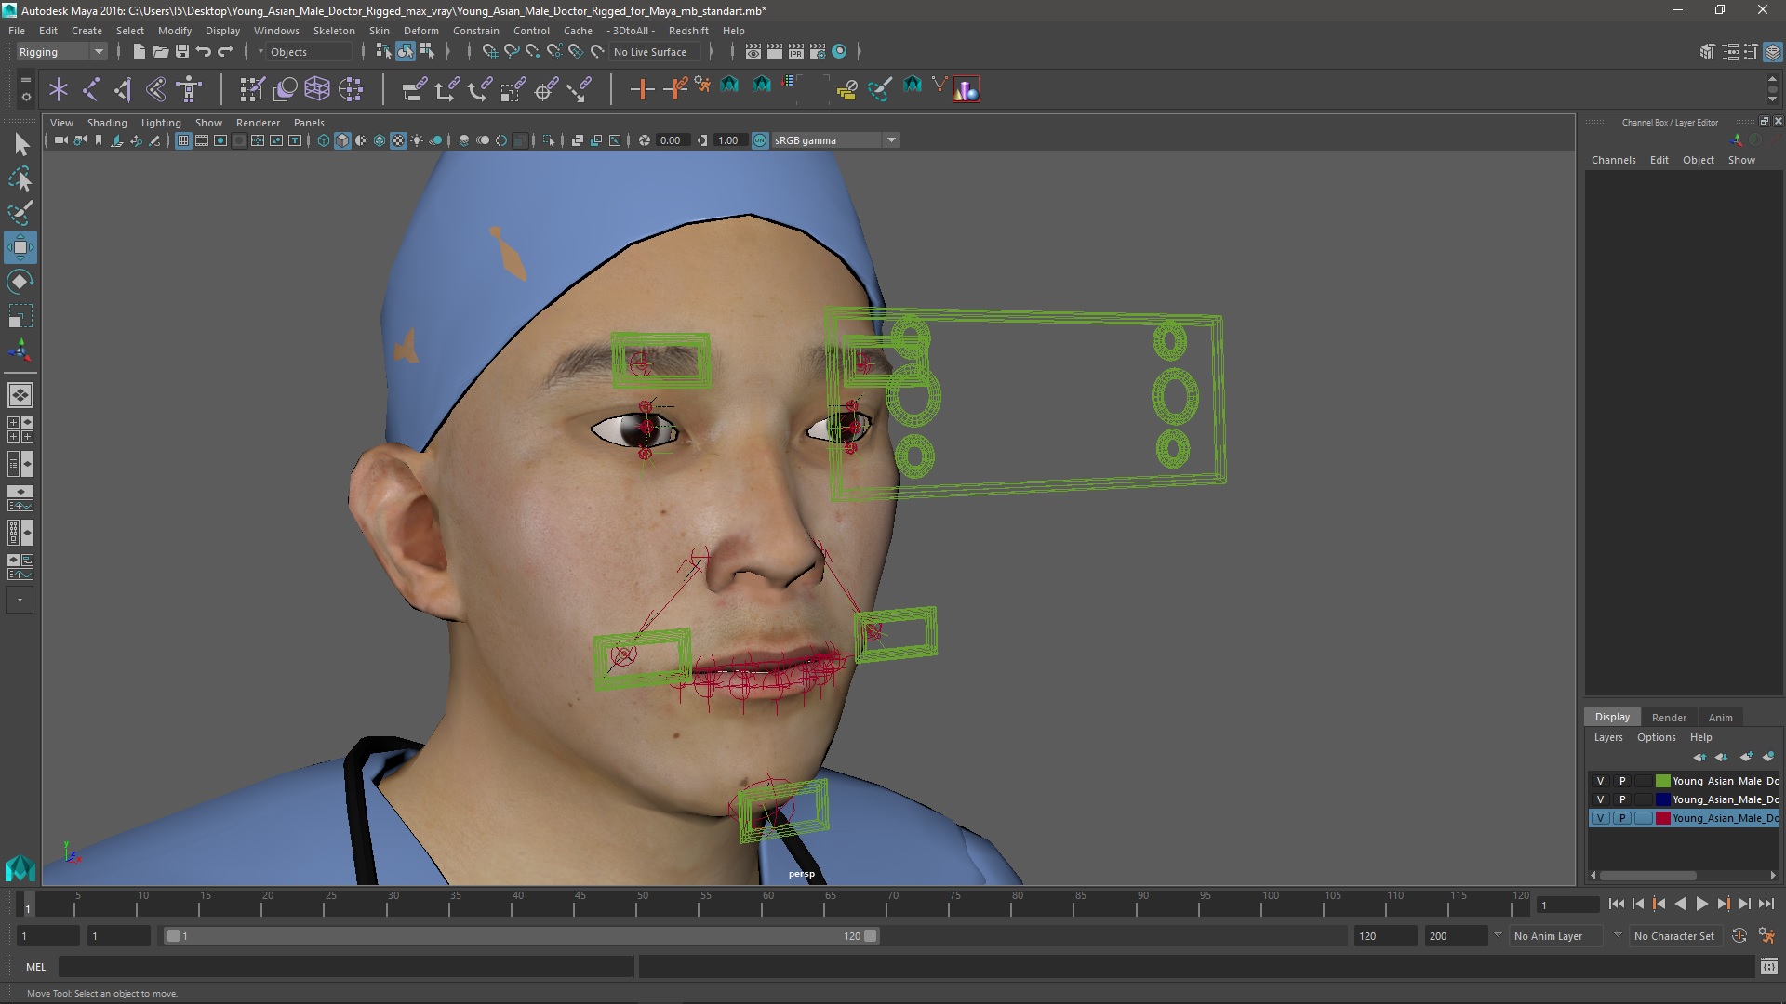
Task: Toggle playback P of red layer
Action: (1622, 818)
